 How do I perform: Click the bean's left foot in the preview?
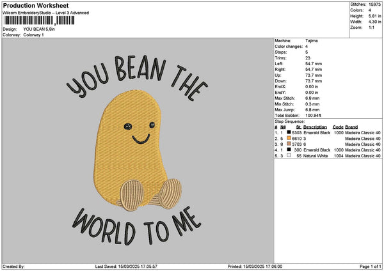click(x=132, y=194)
